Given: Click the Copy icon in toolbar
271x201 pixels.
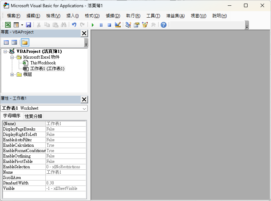Looking at the screenshot, I should click(x=47, y=25).
